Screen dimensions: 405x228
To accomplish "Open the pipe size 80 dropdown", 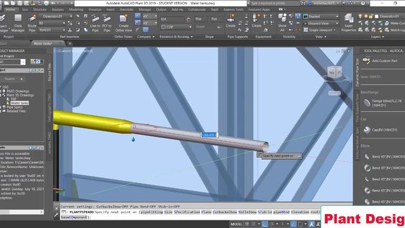I will 52,23.
